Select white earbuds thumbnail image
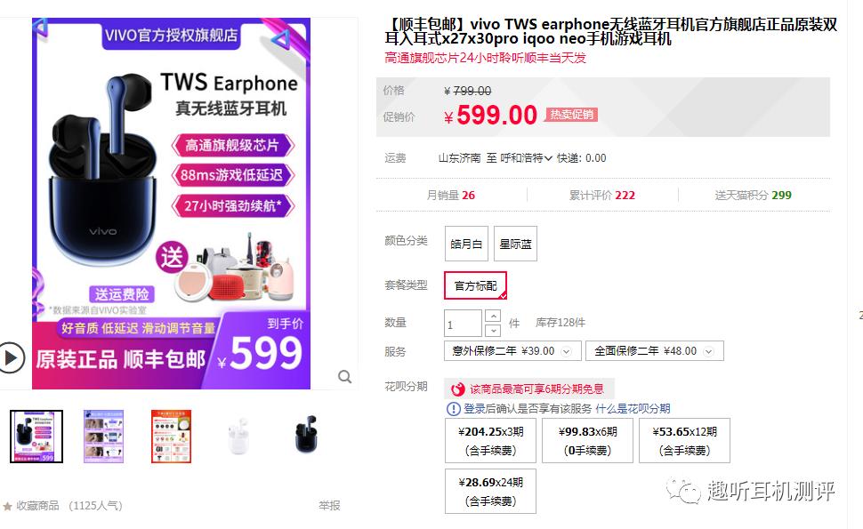863x529 pixels. [x=238, y=437]
